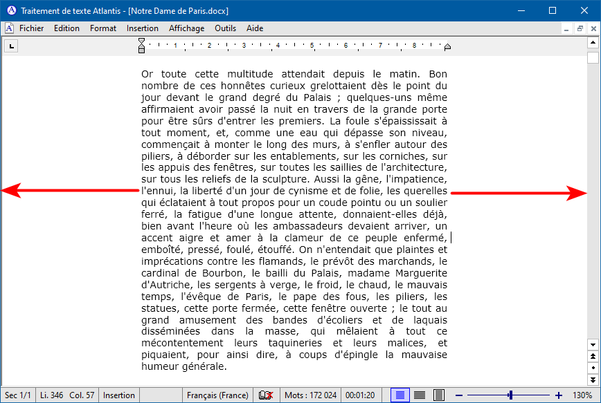Viewport: 601px width, 403px height.
Task: Close the Notre Dame de Paris document
Action: (593, 29)
